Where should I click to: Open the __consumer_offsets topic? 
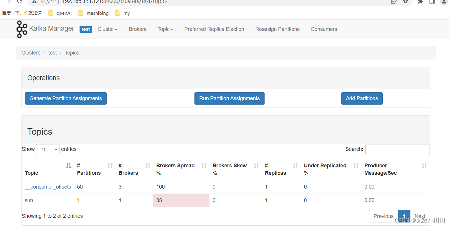[x=48, y=187]
